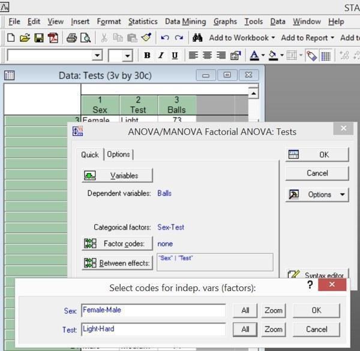Click the Between effects button
Viewport: 360px width, 351px height.
pyautogui.click(x=118, y=263)
